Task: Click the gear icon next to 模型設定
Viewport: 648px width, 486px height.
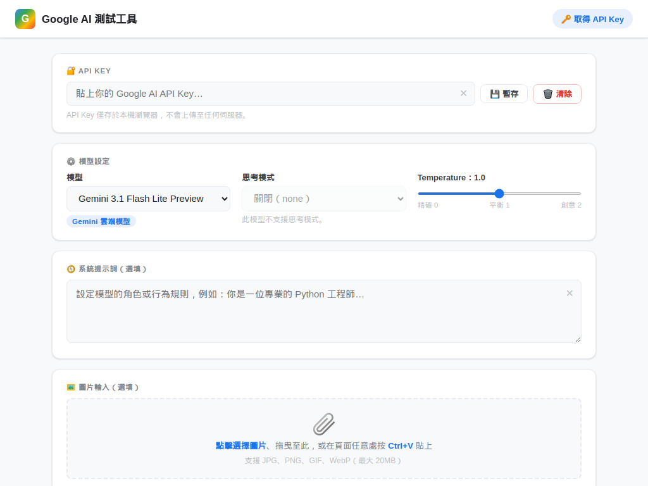Action: pyautogui.click(x=71, y=161)
